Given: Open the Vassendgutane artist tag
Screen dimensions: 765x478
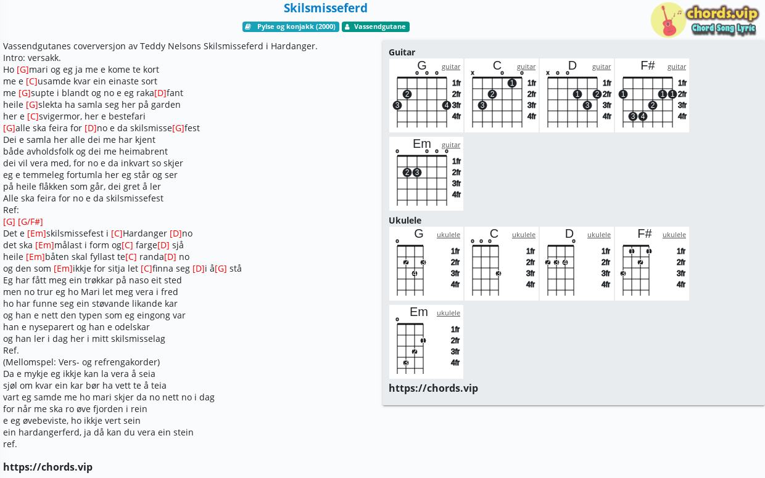Looking at the screenshot, I should click(376, 26).
